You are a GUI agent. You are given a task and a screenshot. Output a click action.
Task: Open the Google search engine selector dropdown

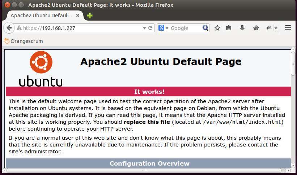(x=163, y=28)
